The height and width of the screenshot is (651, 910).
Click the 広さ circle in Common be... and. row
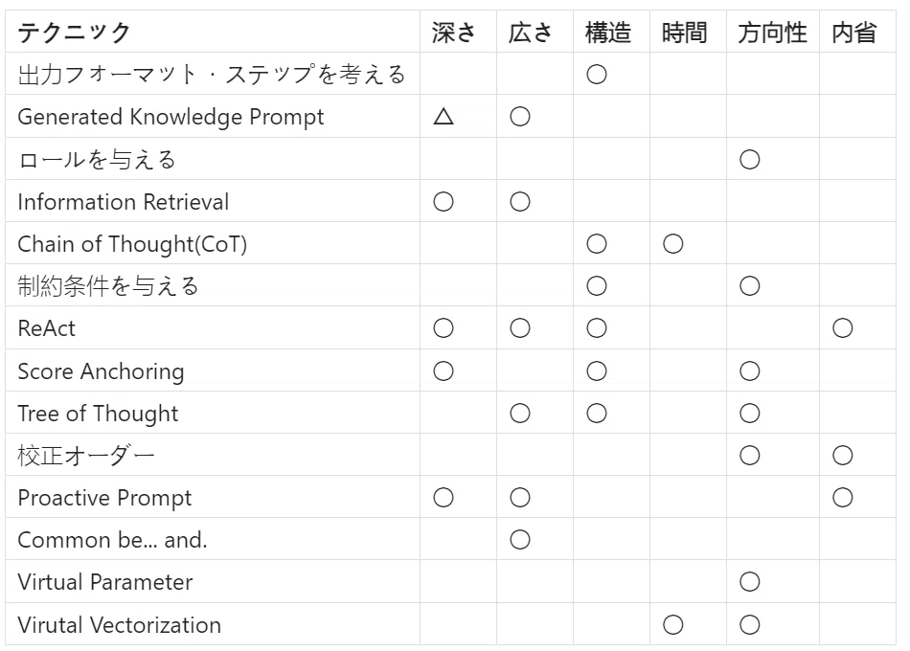[x=520, y=540]
